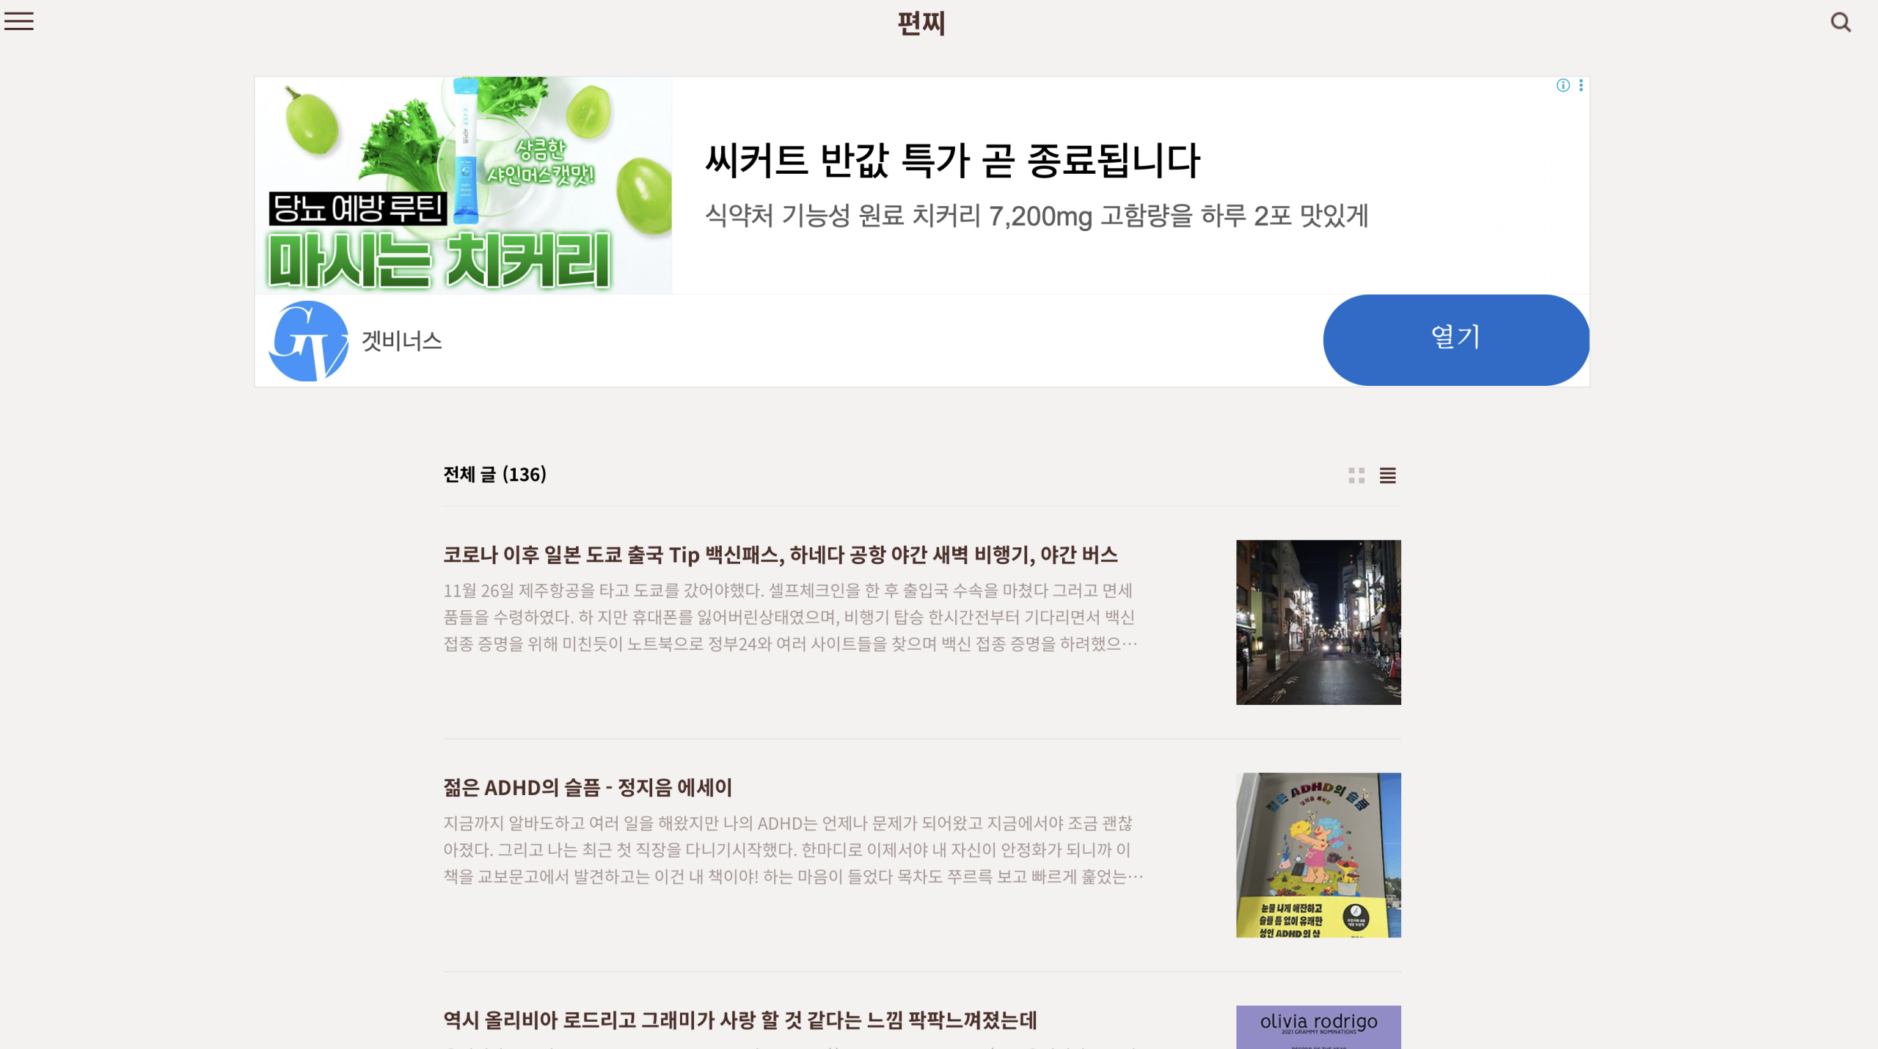The height and width of the screenshot is (1049, 1878).
Task: Open the 올리비아 로드리고 그래미 post title
Action: pyautogui.click(x=739, y=1020)
